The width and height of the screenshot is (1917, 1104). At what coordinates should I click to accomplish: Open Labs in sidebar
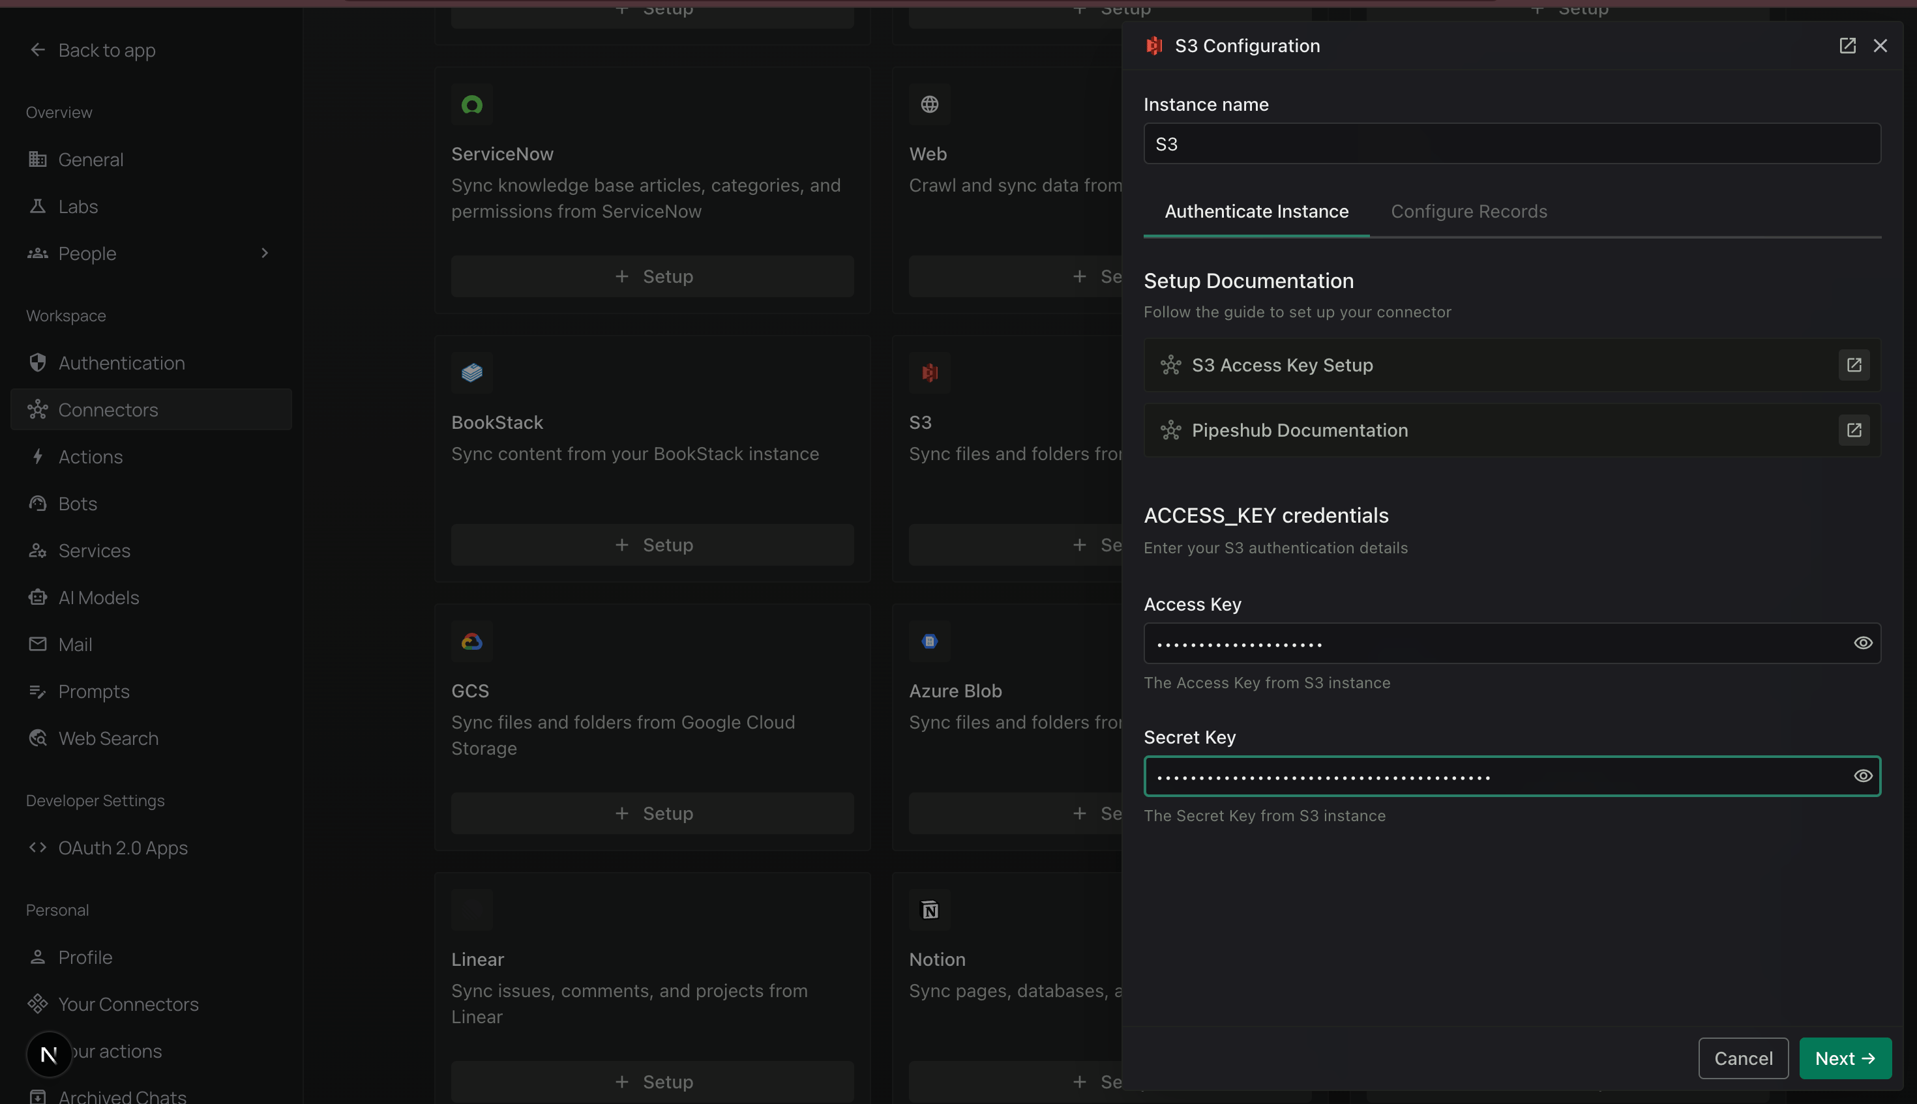tap(151, 206)
